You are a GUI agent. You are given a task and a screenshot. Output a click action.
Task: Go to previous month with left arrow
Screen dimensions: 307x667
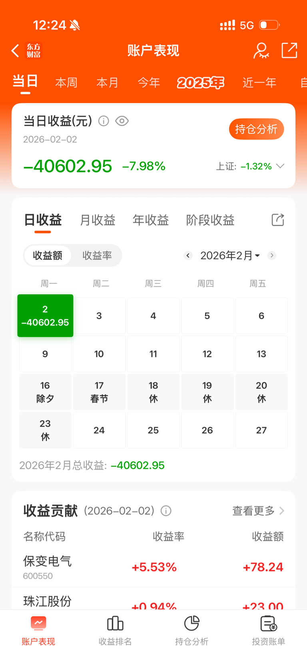188,256
